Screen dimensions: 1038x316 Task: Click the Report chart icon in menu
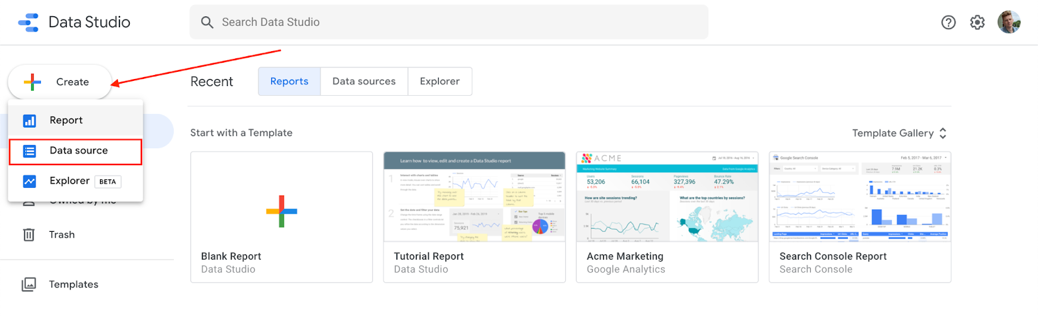[x=30, y=120]
